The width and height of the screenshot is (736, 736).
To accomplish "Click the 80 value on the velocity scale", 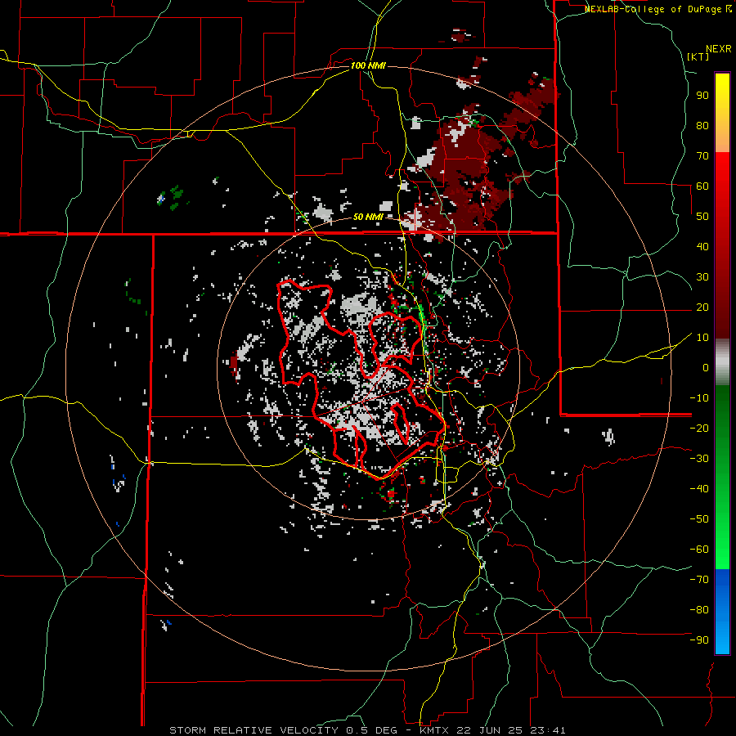I will pyautogui.click(x=702, y=126).
